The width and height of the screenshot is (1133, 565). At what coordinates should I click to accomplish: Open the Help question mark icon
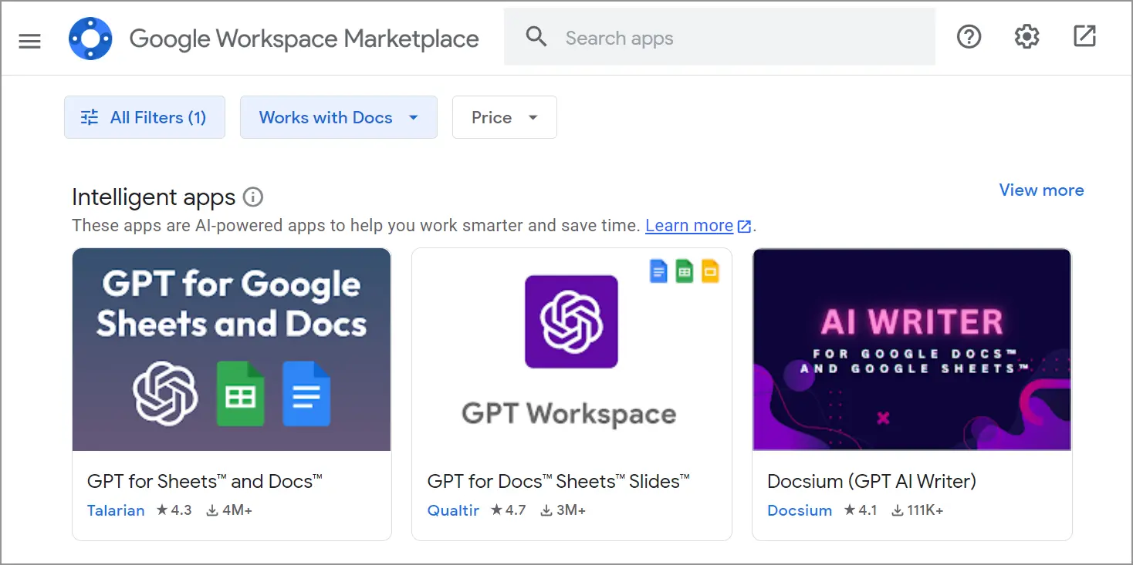(969, 36)
